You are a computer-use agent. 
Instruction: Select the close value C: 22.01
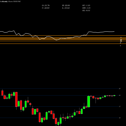click(46, 8)
